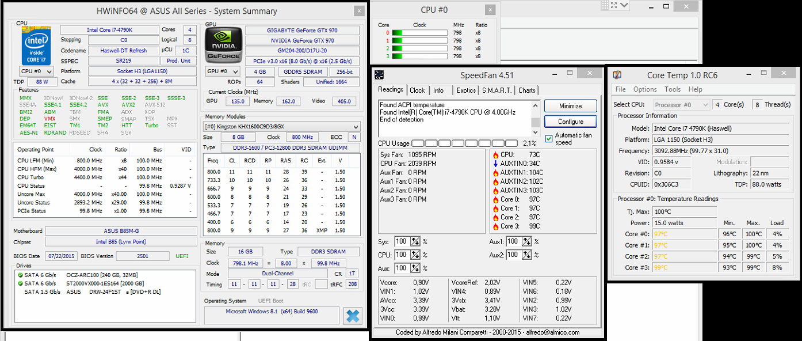Click SpeedFan's flame icon for Core 0
This screenshot has width=802, height=341.
[x=495, y=199]
